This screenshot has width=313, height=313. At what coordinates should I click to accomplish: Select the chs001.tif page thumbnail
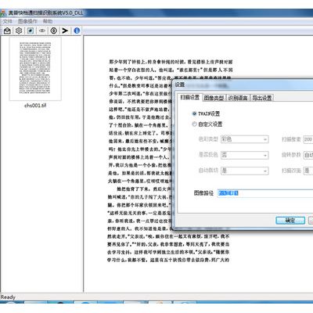[x=35, y=69]
